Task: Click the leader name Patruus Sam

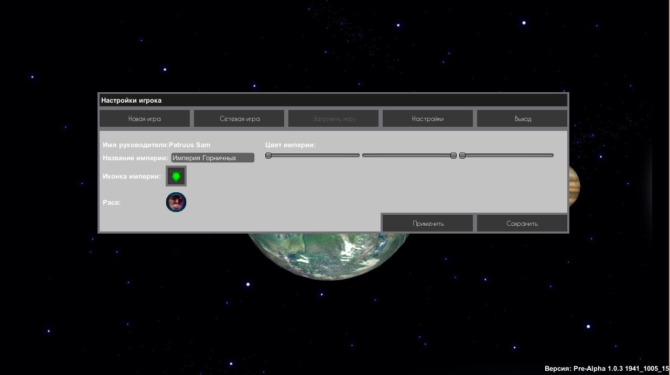Action: click(x=190, y=145)
